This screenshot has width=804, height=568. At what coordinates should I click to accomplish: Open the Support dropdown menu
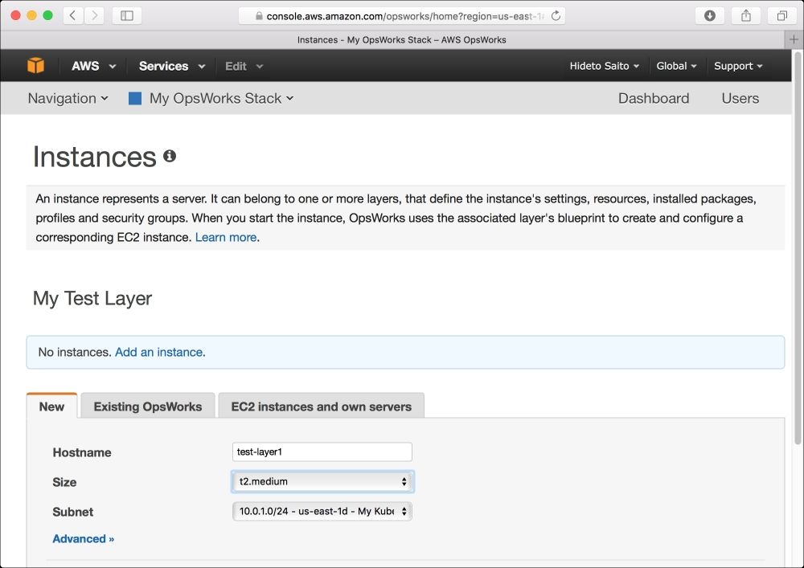pos(738,66)
